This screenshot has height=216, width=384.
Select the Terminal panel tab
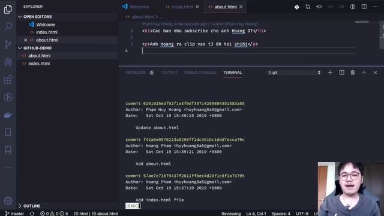tap(232, 73)
